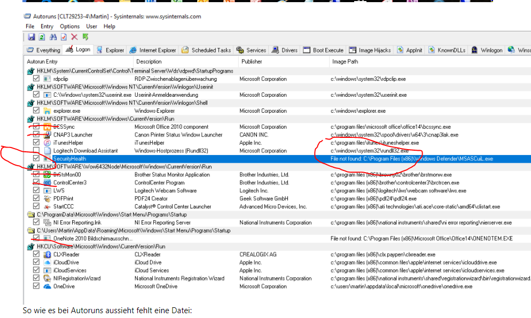Open the File menu

point(30,26)
